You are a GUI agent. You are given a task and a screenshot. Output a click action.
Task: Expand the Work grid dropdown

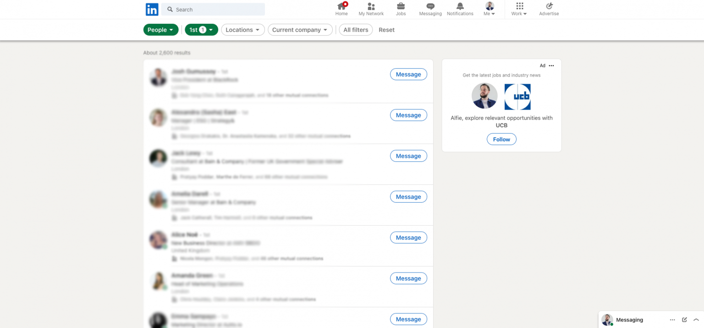tap(518, 8)
